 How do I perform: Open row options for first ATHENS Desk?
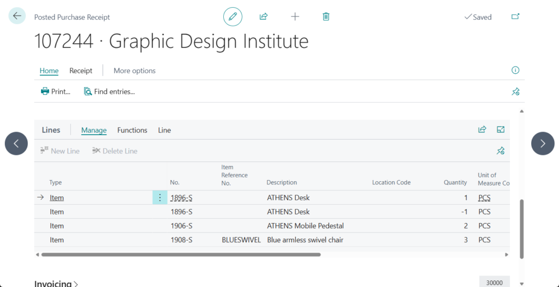coord(159,198)
